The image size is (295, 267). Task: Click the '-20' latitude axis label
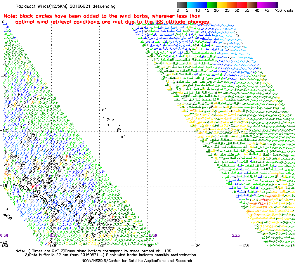(x=4, y=242)
